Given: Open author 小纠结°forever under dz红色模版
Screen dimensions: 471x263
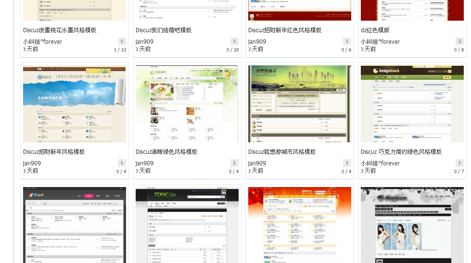Looking at the screenshot, I should pos(380,42).
